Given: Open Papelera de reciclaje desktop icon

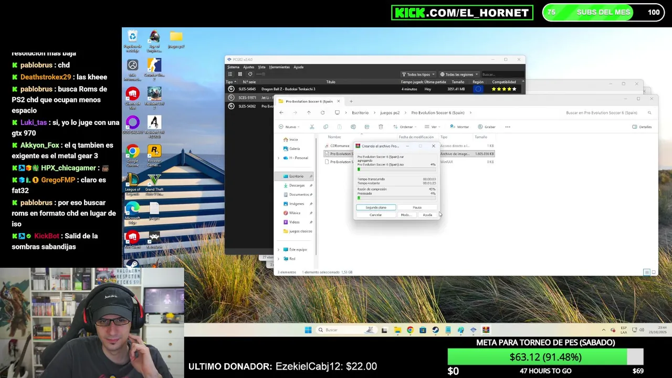Looking at the screenshot, I should pyautogui.click(x=132, y=41).
